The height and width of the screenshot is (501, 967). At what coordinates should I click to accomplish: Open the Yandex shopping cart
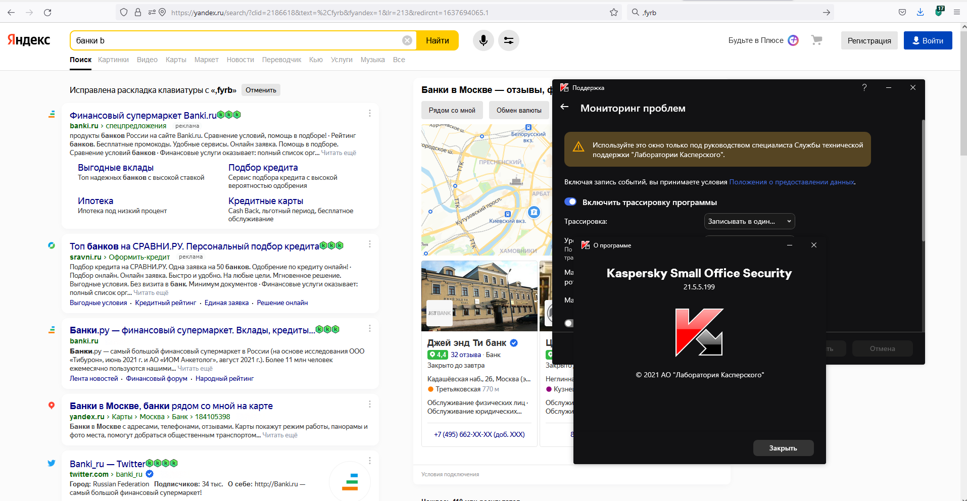point(817,40)
